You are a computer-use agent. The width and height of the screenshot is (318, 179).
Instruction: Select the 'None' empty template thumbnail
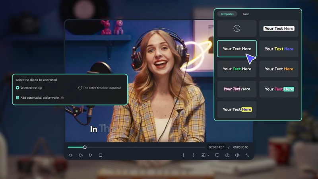[x=237, y=29]
